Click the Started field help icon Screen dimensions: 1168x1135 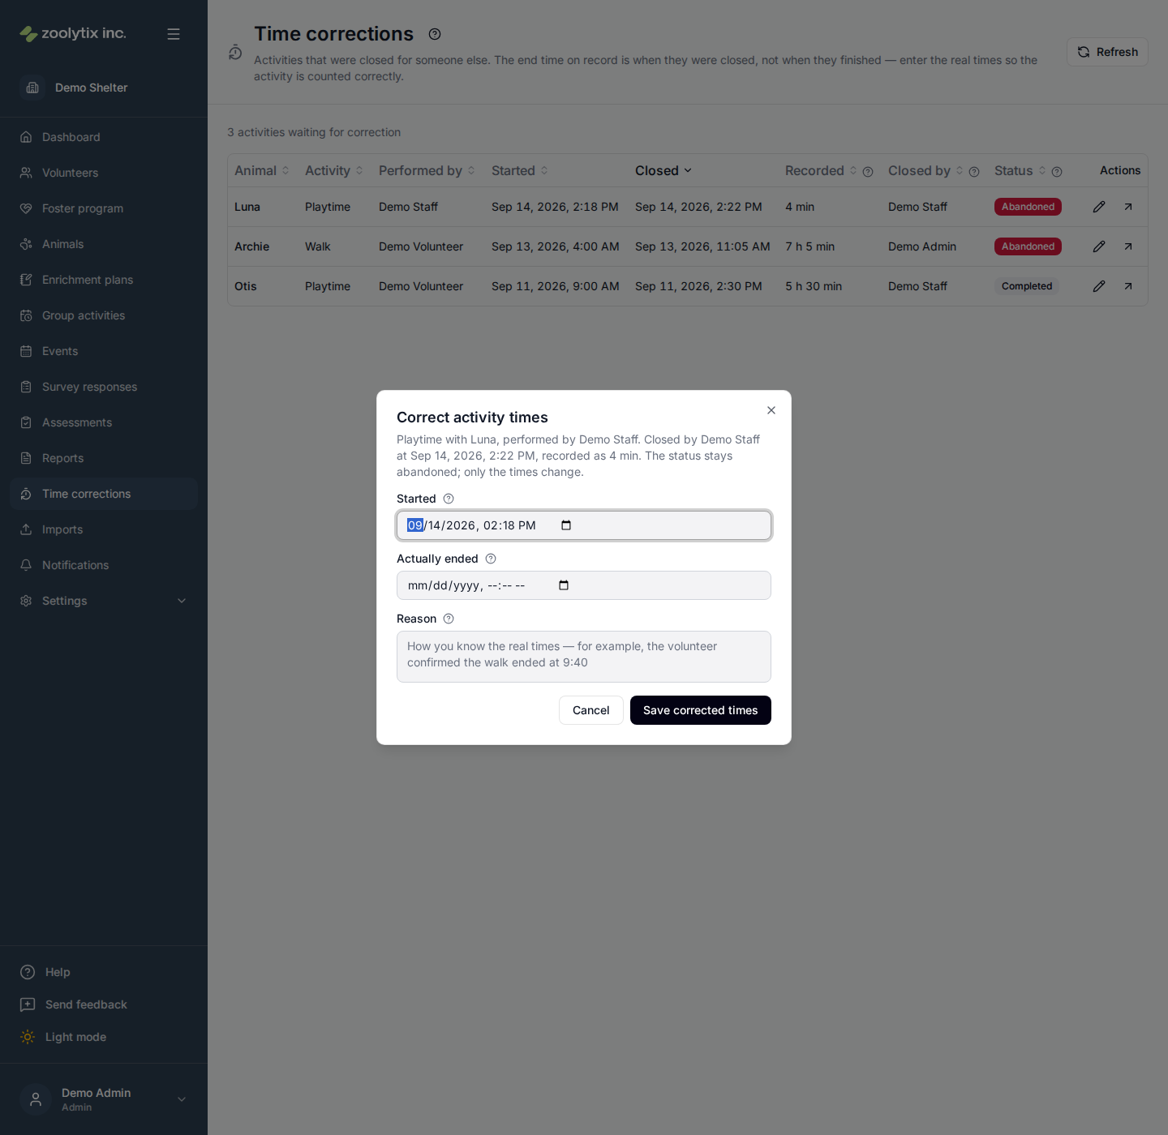click(449, 499)
